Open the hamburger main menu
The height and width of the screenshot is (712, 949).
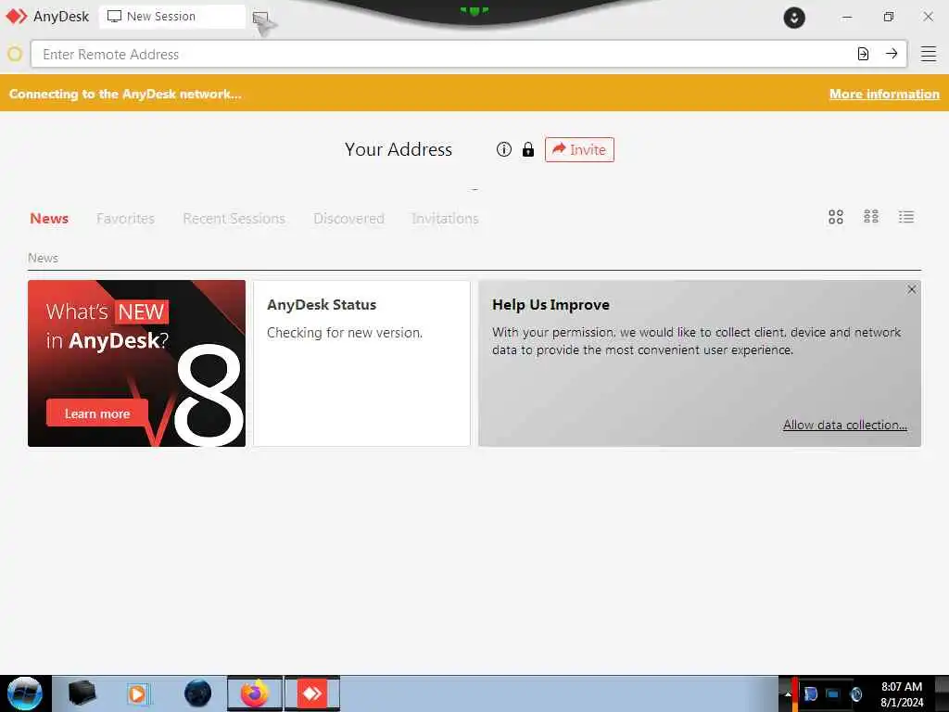pyautogui.click(x=929, y=54)
